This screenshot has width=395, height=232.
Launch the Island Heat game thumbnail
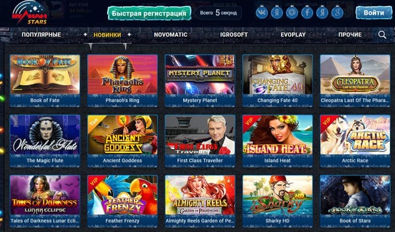[277, 135]
